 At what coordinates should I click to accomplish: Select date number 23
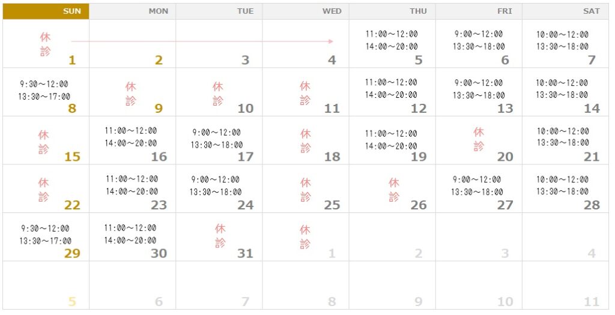(159, 205)
